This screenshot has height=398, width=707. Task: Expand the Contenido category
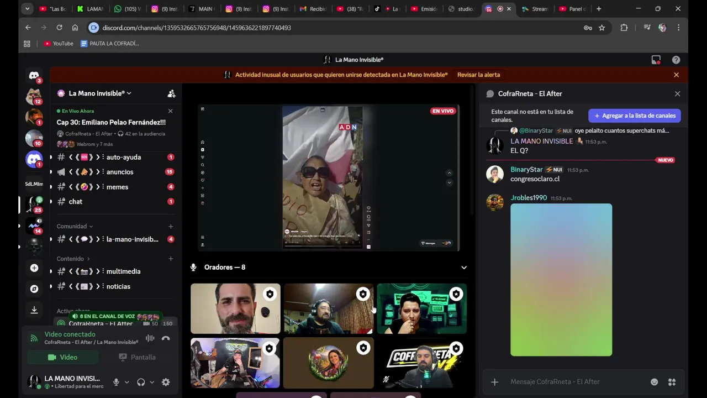click(73, 259)
